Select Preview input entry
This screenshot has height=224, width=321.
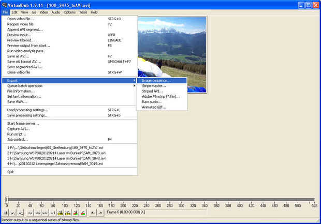[69, 35]
